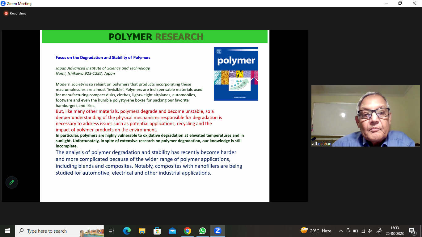This screenshot has height=237, width=422.
Task: Open the Mail app in taskbar
Action: 172,231
